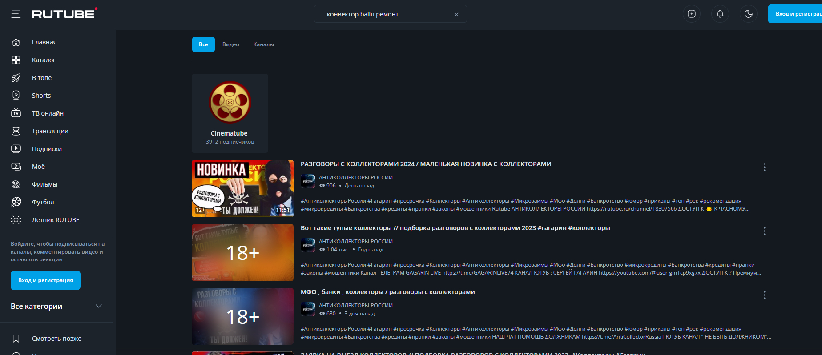Open video title 'МФО , банки , коллекторы'

pyautogui.click(x=388, y=292)
